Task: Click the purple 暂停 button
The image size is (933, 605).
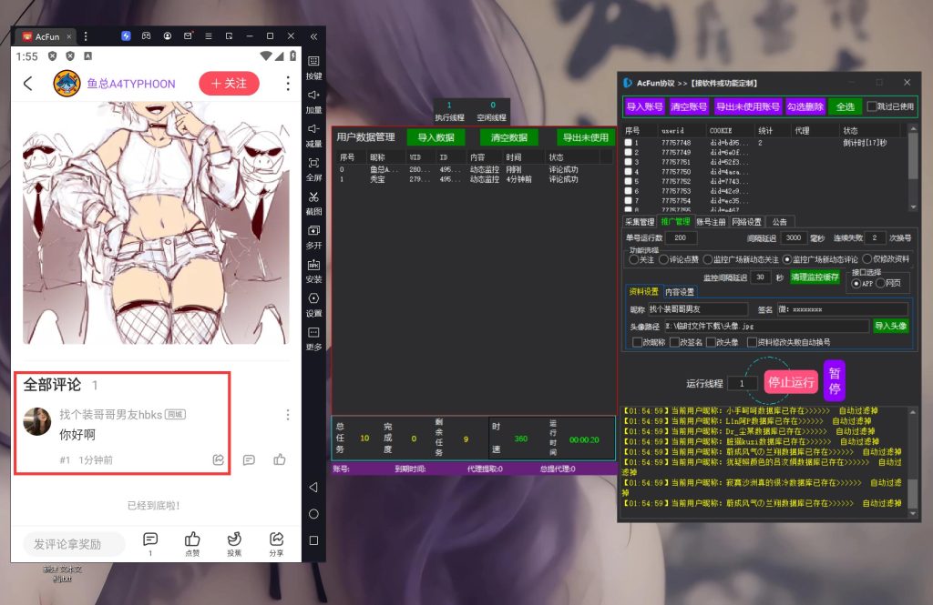Action: [835, 381]
